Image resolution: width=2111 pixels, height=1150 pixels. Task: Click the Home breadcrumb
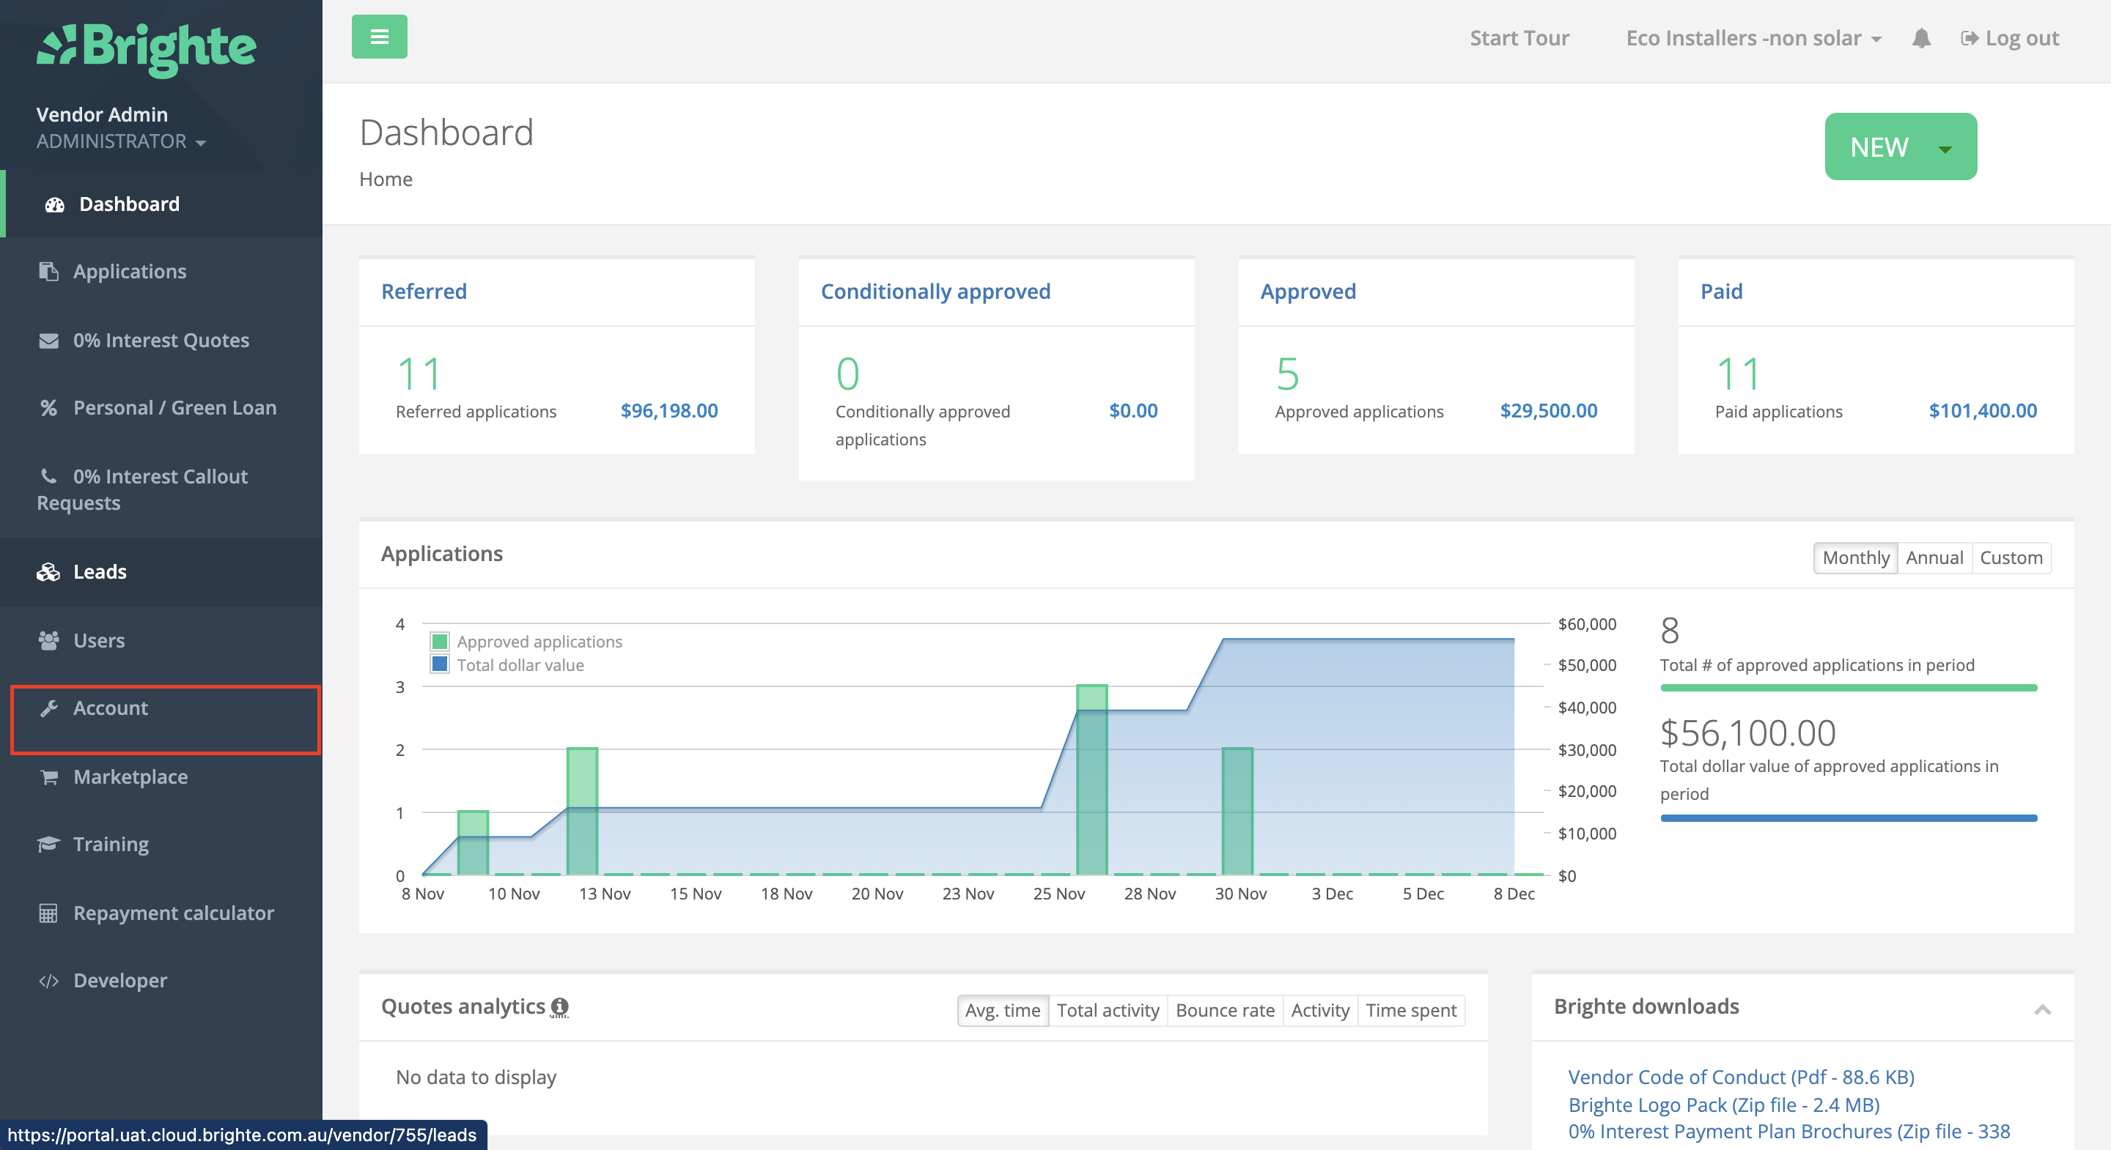(386, 179)
